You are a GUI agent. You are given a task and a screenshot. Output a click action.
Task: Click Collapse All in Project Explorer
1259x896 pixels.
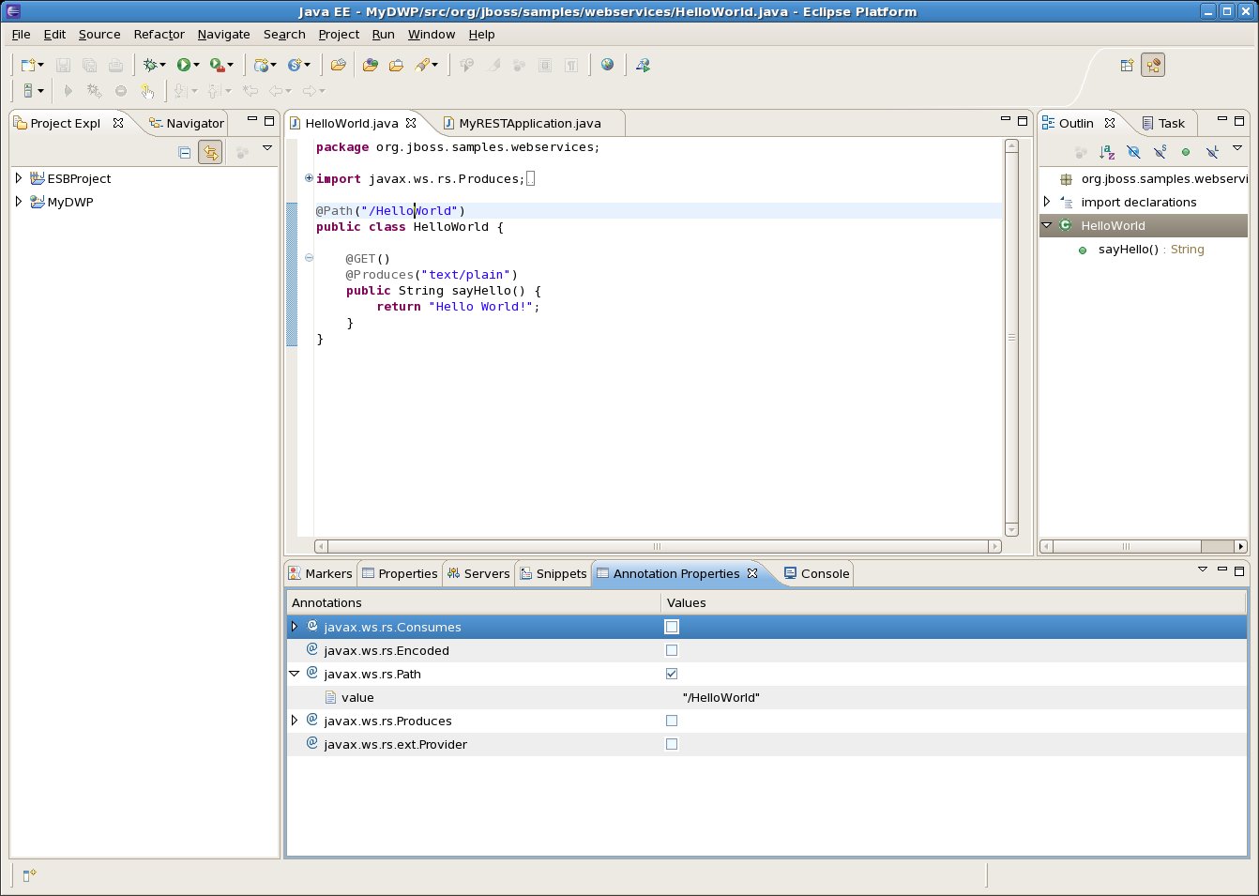185,152
